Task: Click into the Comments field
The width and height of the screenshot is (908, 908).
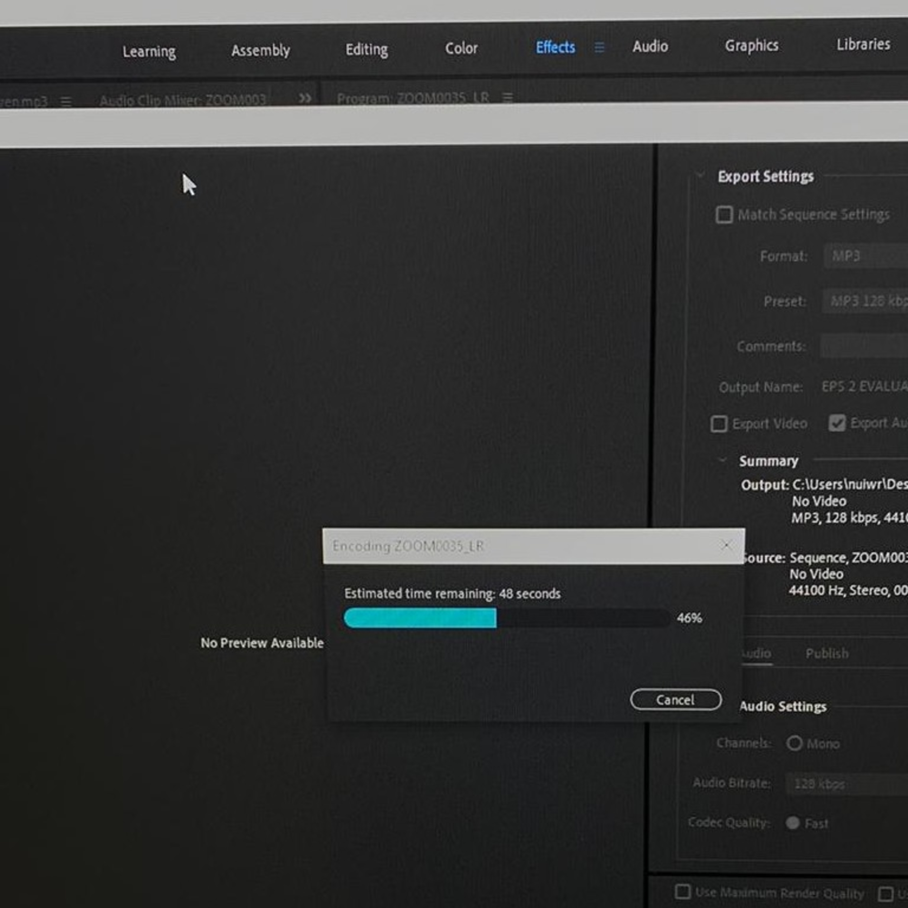Action: [x=864, y=346]
